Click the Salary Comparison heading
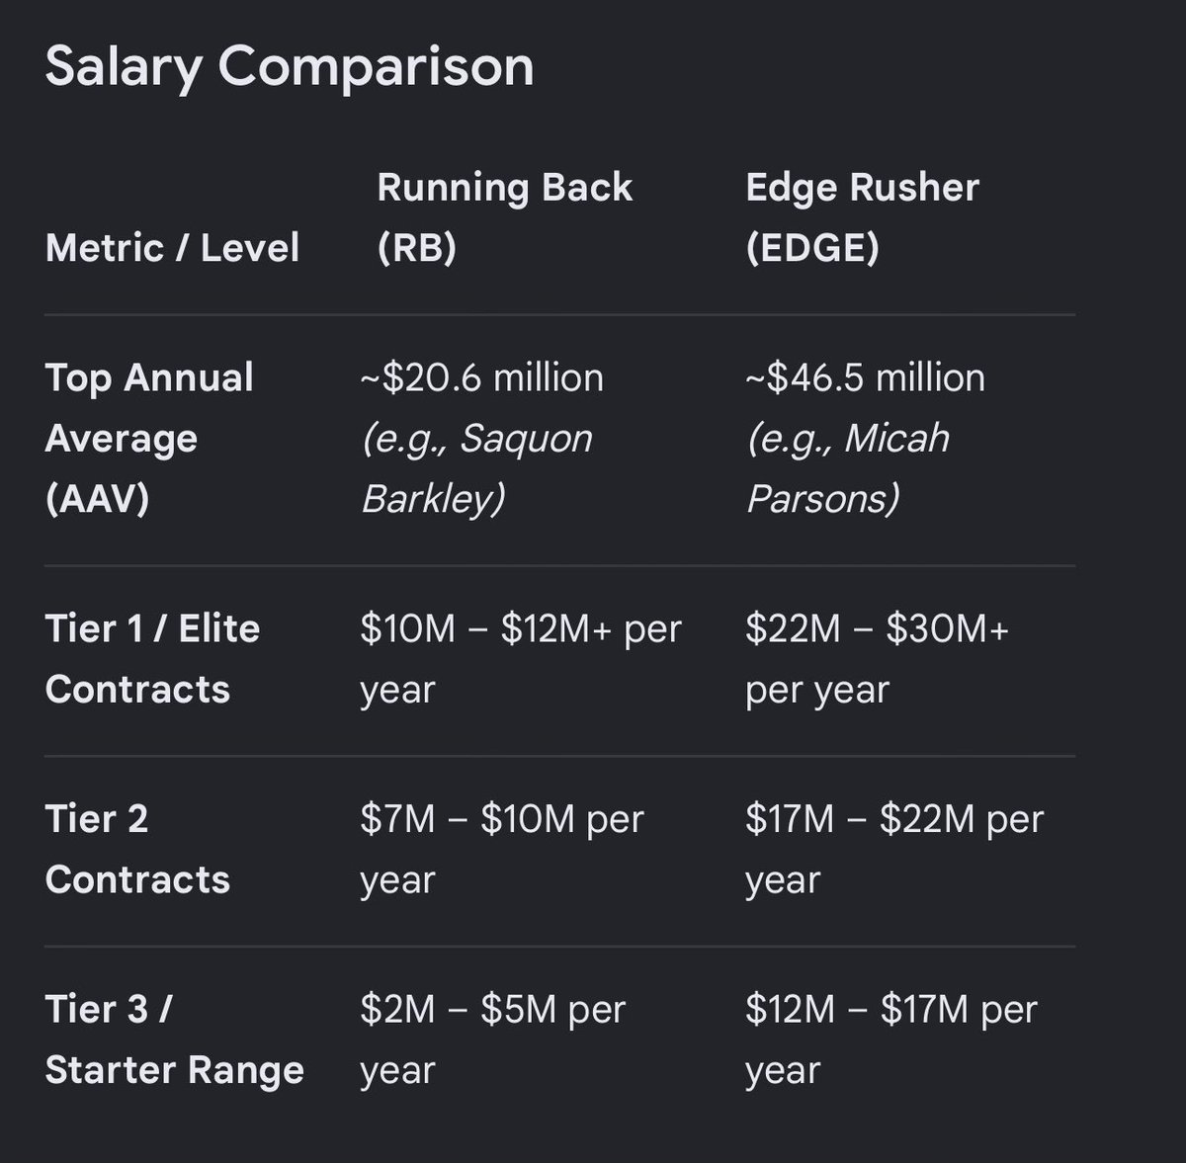This screenshot has width=1186, height=1163. (290, 67)
